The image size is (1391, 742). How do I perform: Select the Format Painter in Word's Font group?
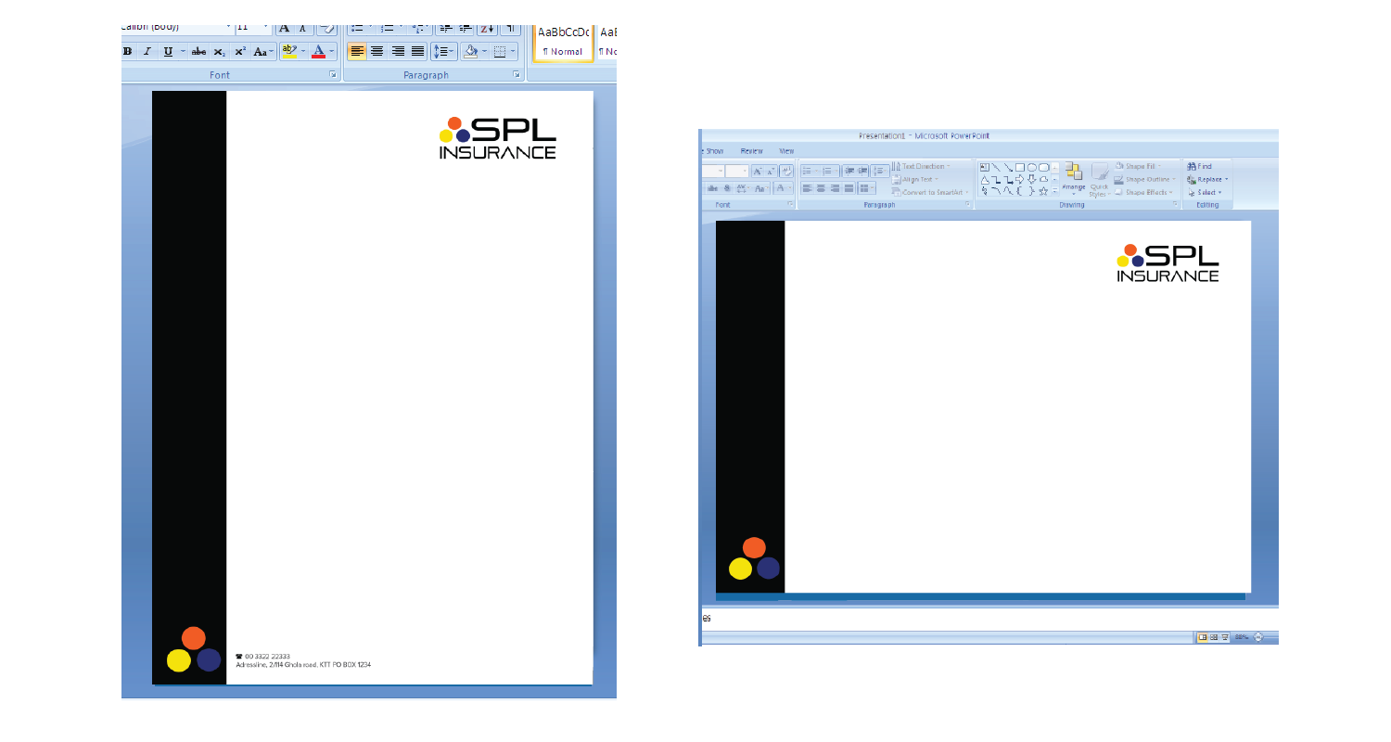click(327, 29)
